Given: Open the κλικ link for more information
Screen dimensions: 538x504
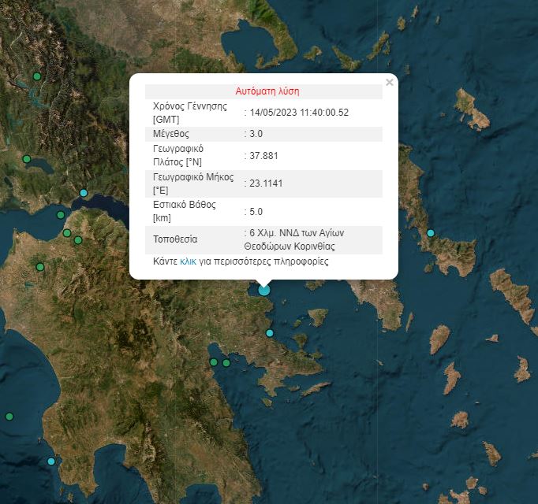Looking at the screenshot, I should point(188,261).
